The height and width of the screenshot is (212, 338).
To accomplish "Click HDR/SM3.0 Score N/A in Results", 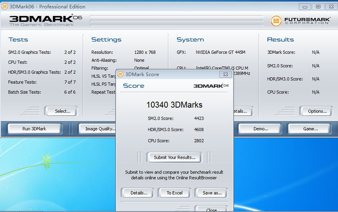I will (316, 79).
